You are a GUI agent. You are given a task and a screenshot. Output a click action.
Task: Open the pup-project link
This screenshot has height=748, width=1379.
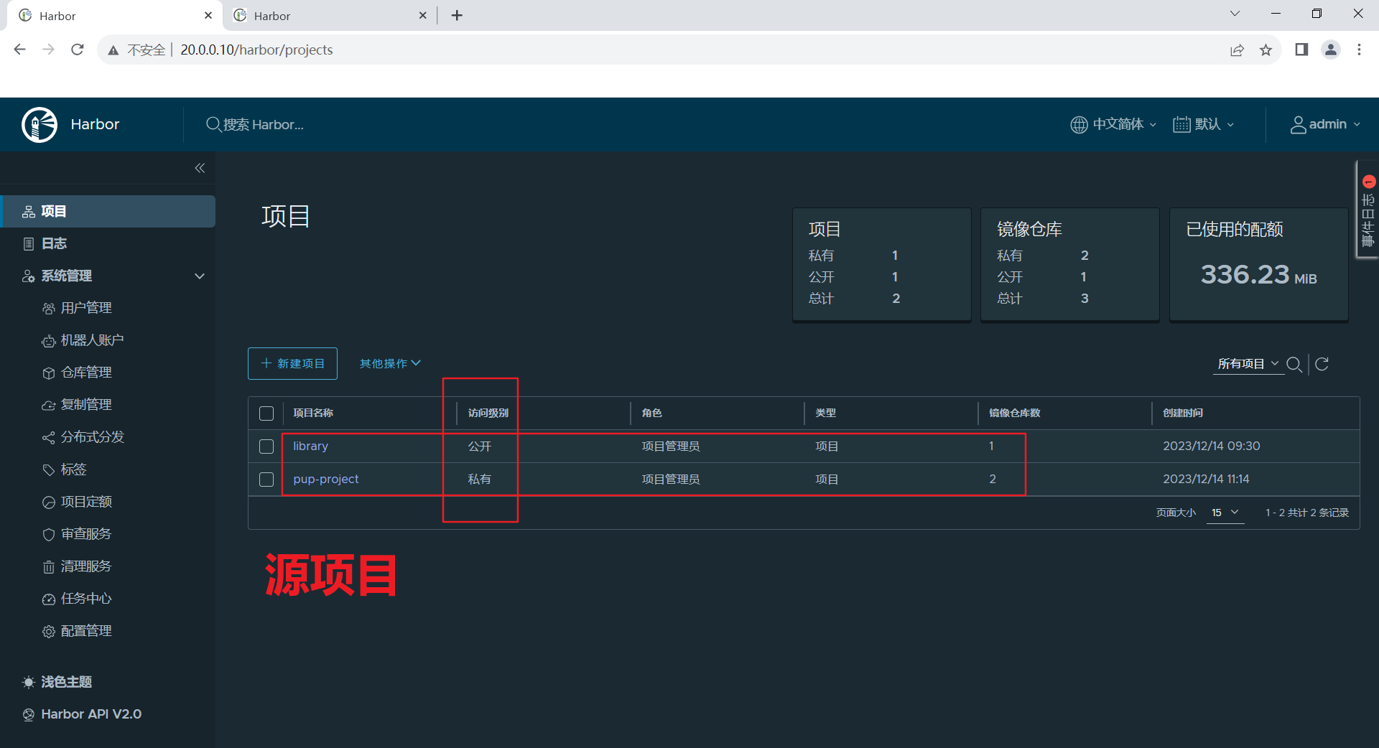coord(326,479)
